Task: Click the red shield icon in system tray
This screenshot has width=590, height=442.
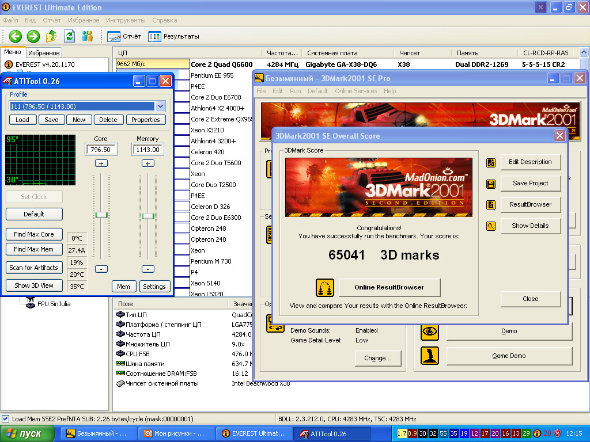Action: 557,433
